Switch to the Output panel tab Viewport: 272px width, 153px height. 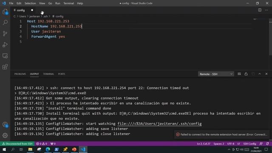coord(34,74)
